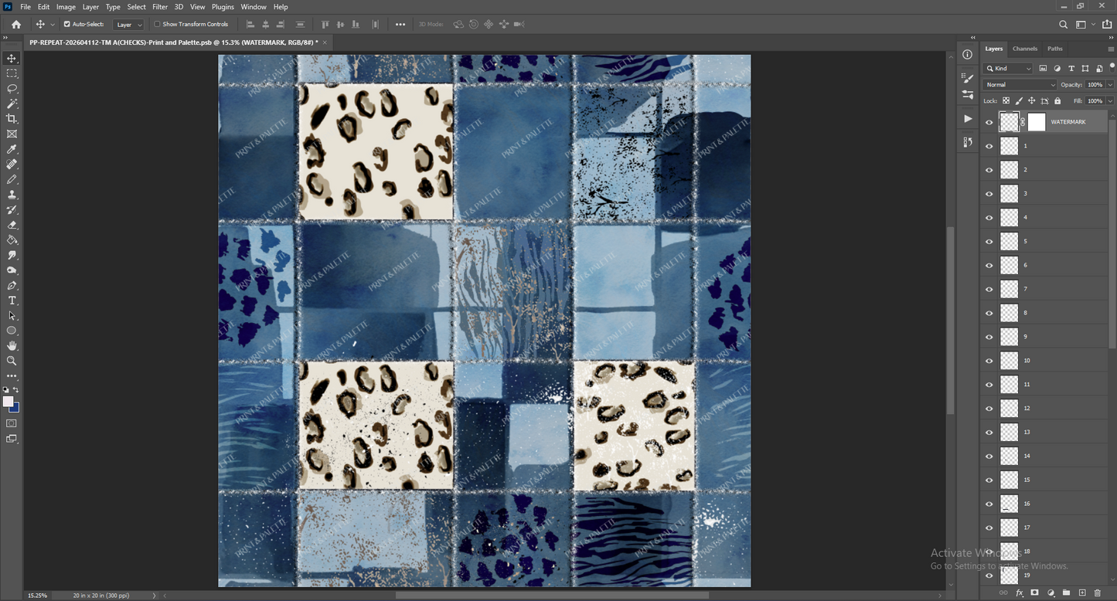Choose the Paint Bucket tool
The width and height of the screenshot is (1117, 601).
tap(12, 240)
